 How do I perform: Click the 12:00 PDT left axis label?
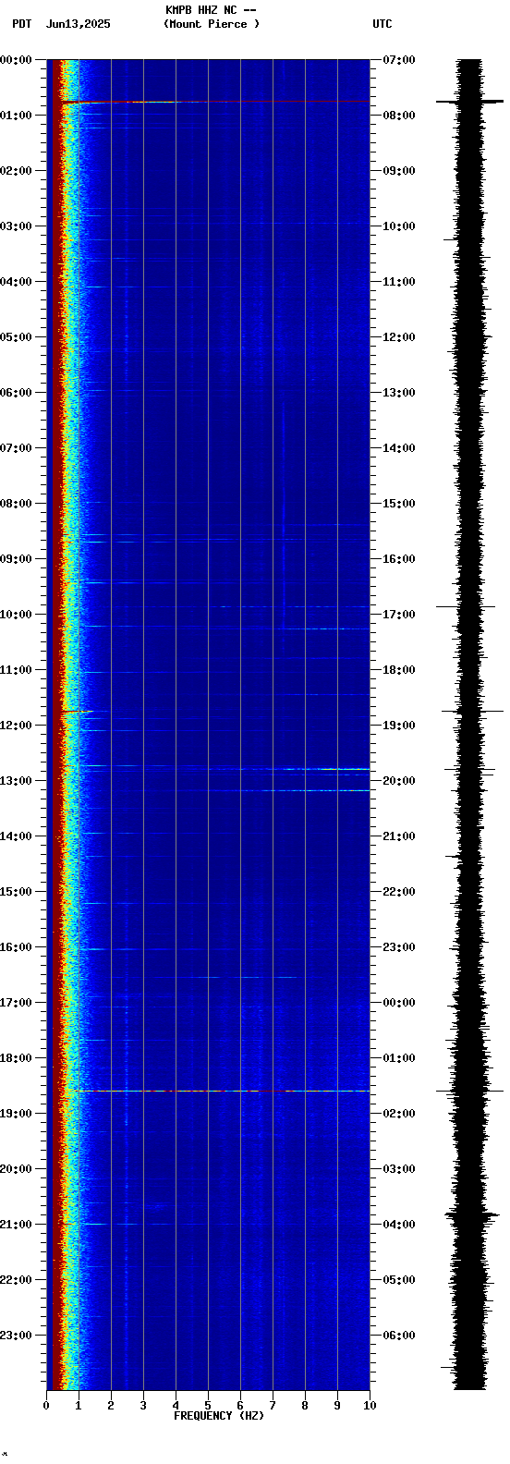17,726
